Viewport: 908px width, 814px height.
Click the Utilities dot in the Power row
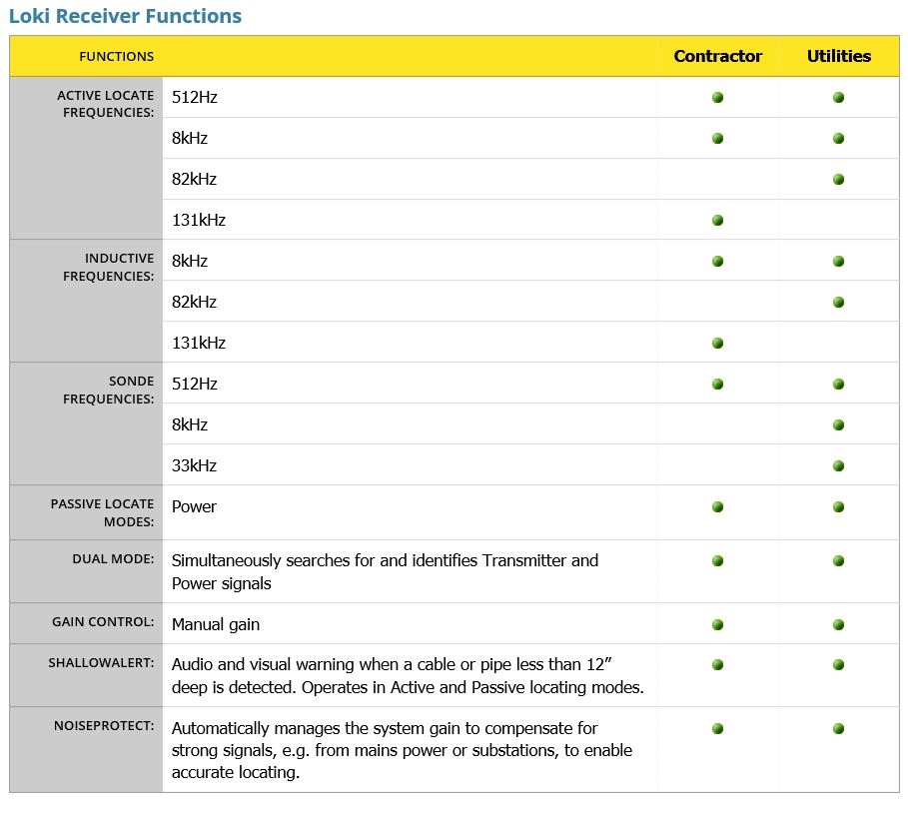[838, 507]
